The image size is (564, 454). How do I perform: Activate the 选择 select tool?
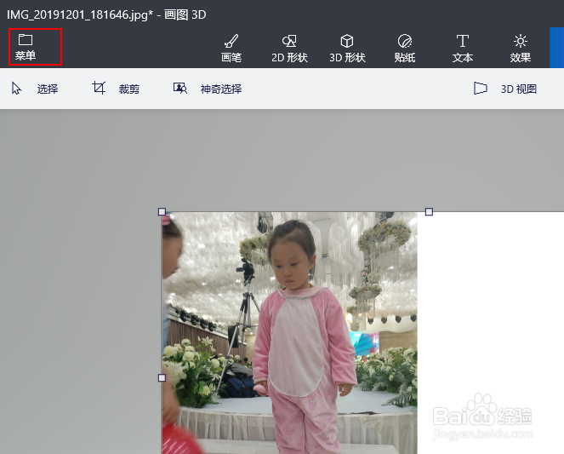(35, 89)
